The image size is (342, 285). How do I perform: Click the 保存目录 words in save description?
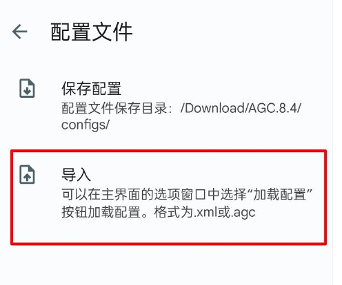coord(141,108)
